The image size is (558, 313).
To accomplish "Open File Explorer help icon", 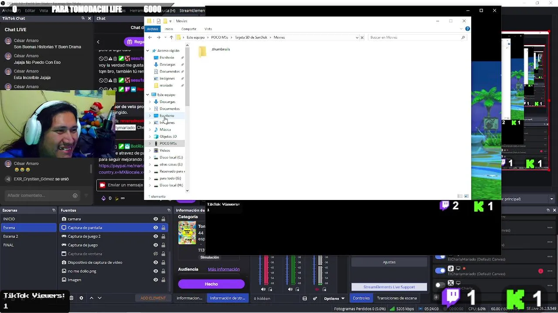I will click(x=467, y=29).
